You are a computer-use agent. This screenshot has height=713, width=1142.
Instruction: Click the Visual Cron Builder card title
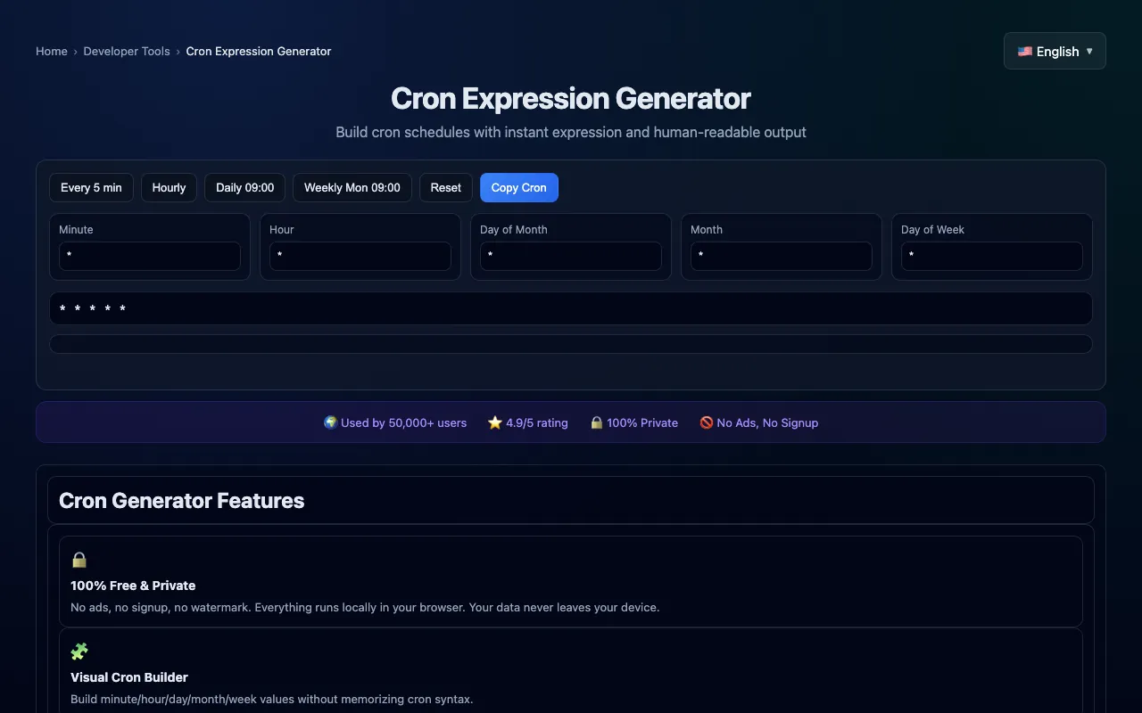[129, 677]
